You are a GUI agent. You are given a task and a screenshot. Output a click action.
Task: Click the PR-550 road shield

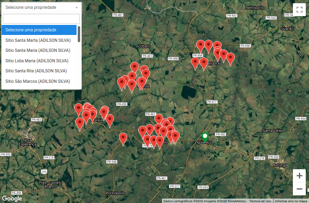(220, 134)
